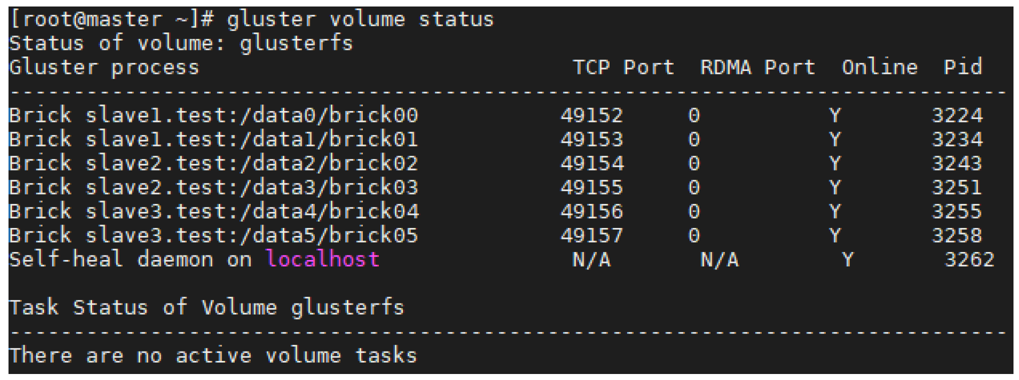Click the Pid value 3262
Viewport: 1019px width, 380px height.
[x=969, y=259]
